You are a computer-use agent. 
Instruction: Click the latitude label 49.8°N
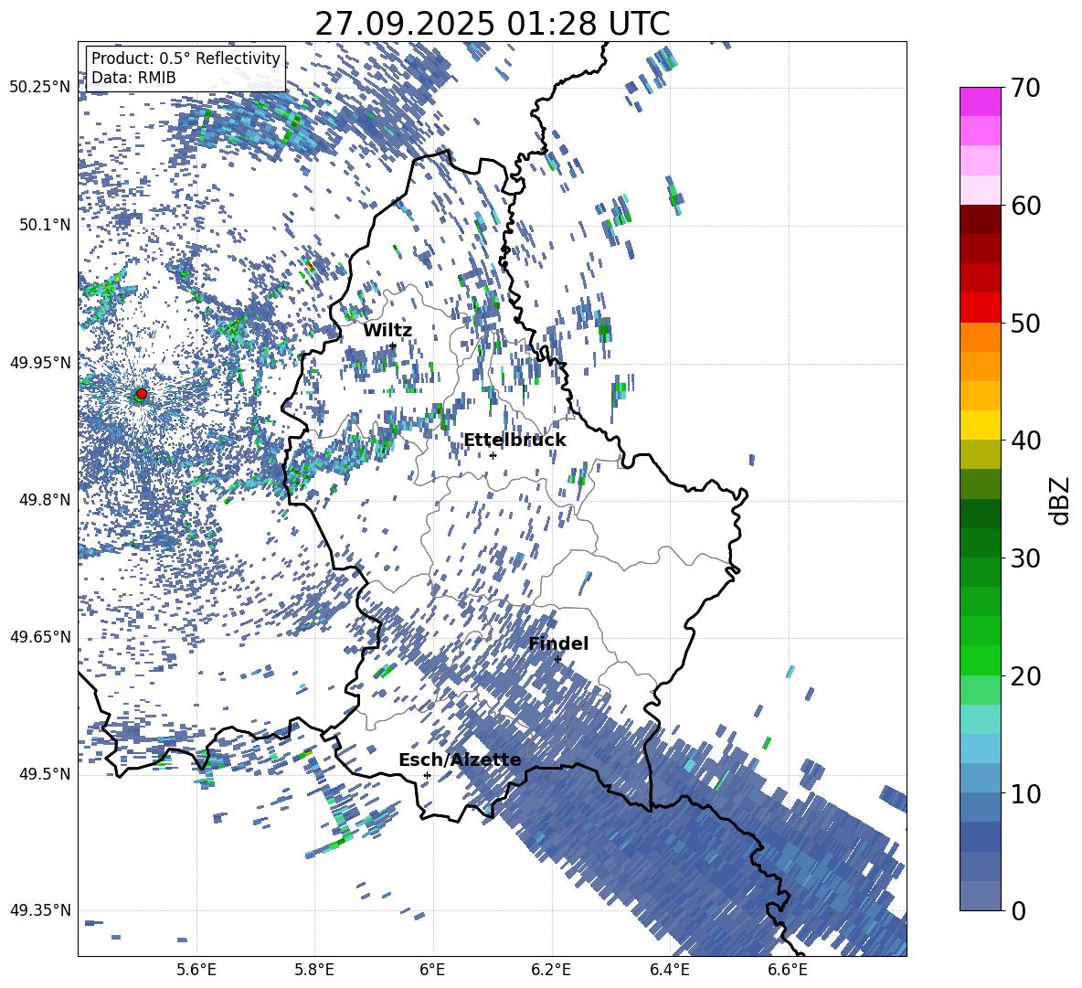click(44, 499)
